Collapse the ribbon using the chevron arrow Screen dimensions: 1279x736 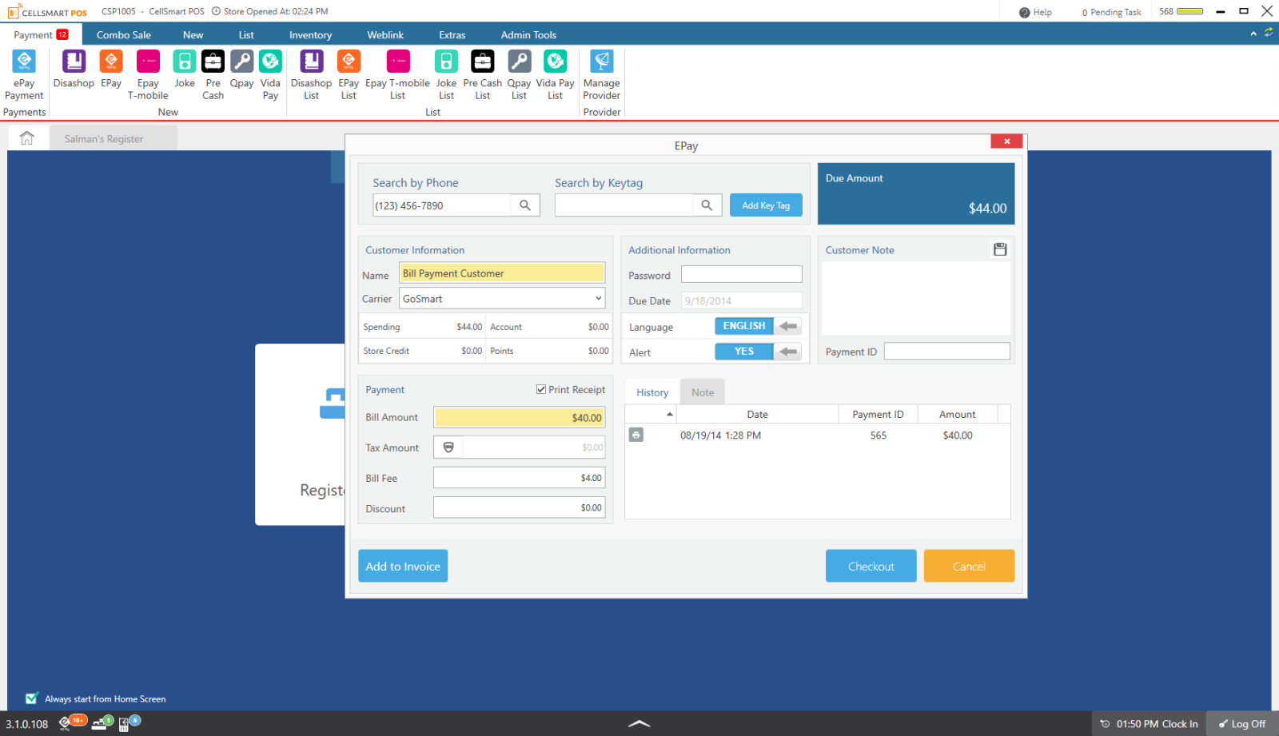point(1252,34)
